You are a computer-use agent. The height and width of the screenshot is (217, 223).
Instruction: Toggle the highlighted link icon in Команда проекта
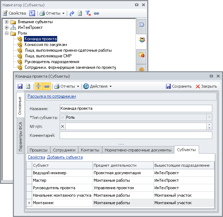pyautogui.click(x=47, y=86)
